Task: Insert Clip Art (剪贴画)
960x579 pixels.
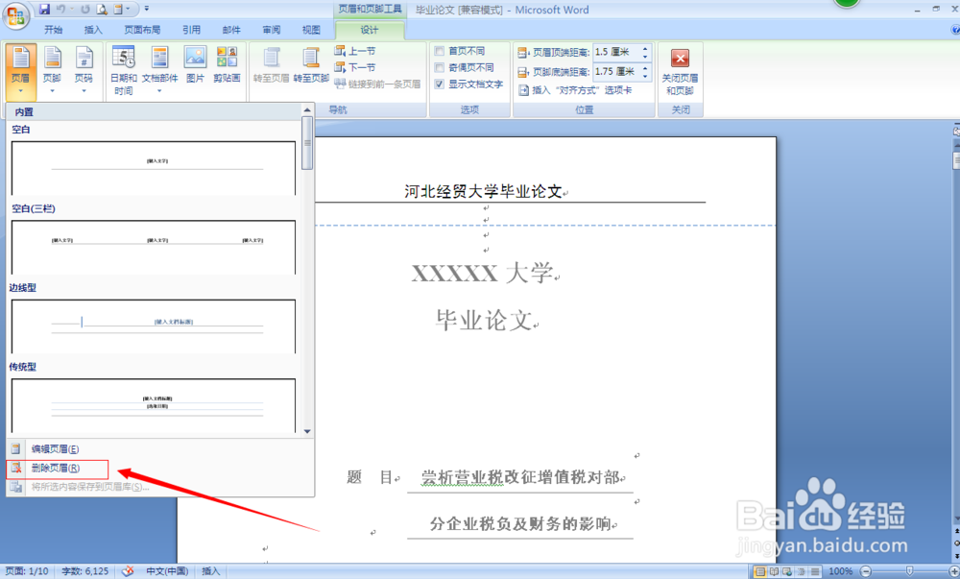Action: (x=227, y=65)
